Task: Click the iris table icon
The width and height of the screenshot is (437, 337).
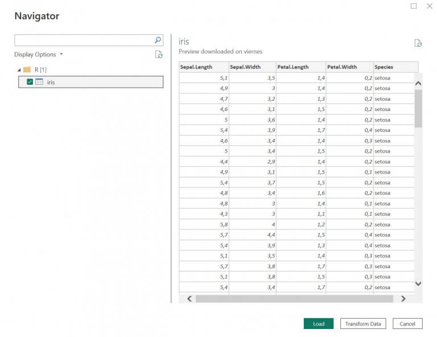Action: coord(39,82)
